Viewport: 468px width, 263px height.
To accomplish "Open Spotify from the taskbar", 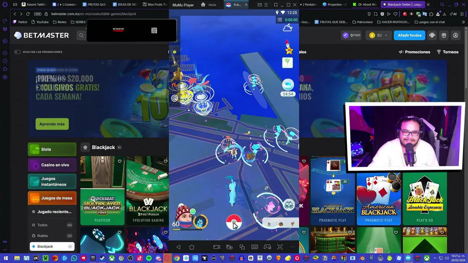I will pyautogui.click(x=149, y=258).
